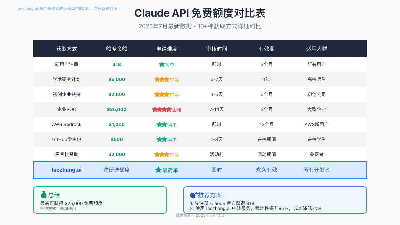Viewport: 400px width, 225px height.
Task: Click the "申请难度" column header
Action: coord(167,49)
